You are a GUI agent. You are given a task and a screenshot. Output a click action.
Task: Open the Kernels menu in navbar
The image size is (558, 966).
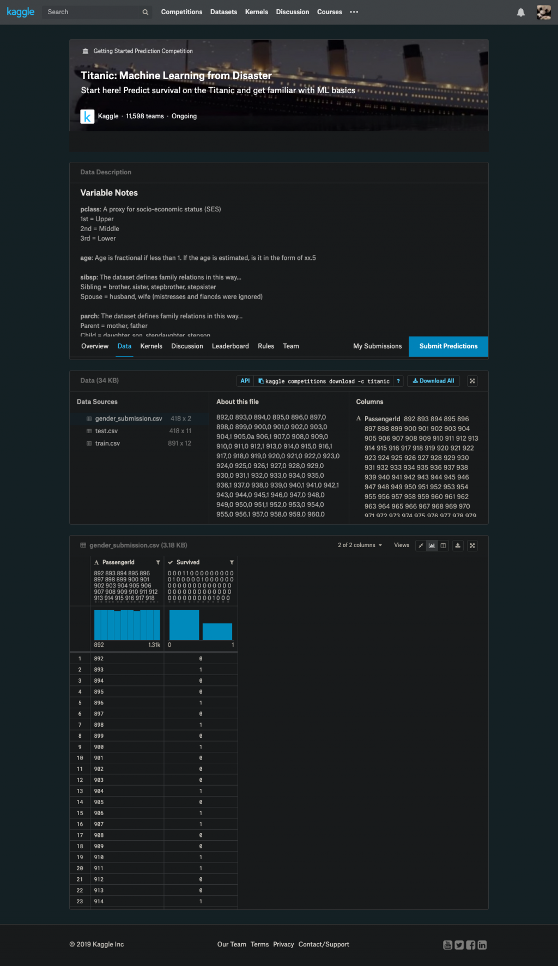(257, 12)
